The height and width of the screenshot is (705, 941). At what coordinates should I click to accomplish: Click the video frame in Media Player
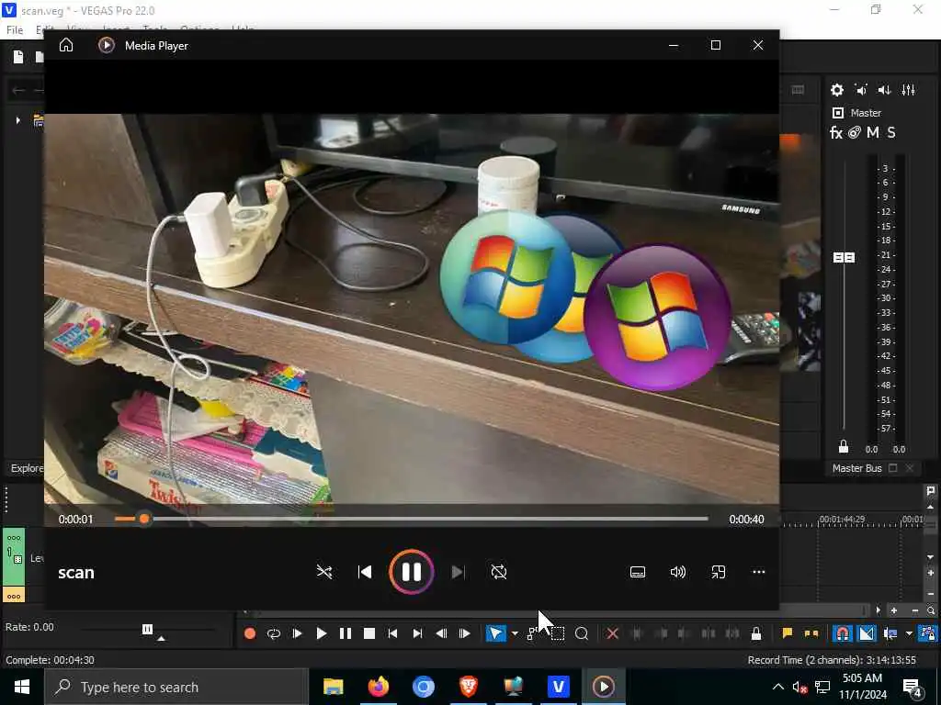[x=412, y=308]
